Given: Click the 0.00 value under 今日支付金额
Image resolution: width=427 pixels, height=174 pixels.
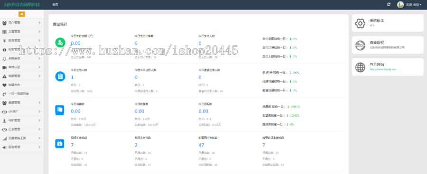Looking at the screenshot, I should tap(75, 43).
